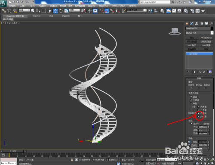Open the Curve Editor icon
Screen dimensions: 215x165
pyautogui.click(x=174, y=11)
